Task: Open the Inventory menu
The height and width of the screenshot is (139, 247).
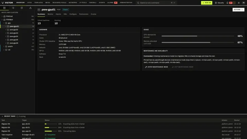Action: (x=21, y=3)
